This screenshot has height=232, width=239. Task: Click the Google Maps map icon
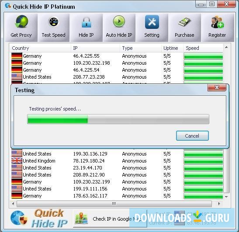coord(81,218)
